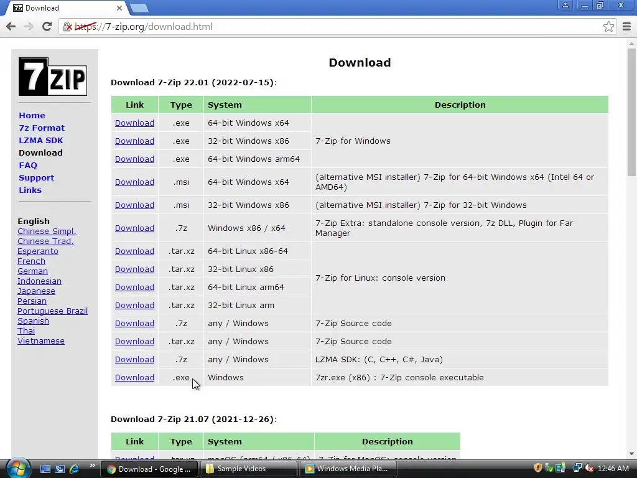Viewport: 637px width, 478px height.
Task: Click the Show Desktop quick launch icon
Action: point(45,469)
